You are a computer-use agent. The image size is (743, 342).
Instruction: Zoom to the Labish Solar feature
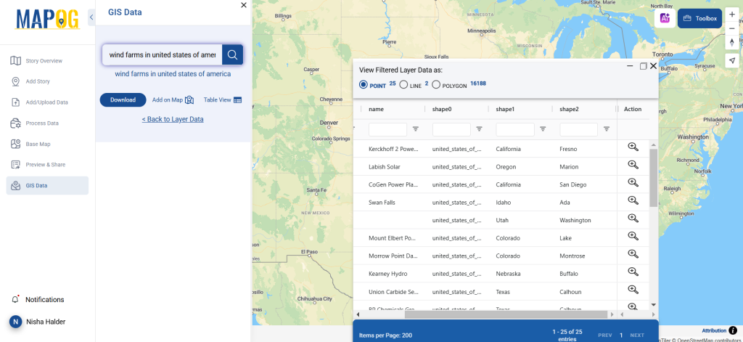coord(633,165)
